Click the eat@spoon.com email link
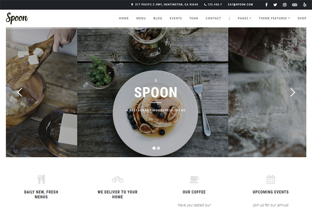Screen dimensions: 312x207 [240, 5]
